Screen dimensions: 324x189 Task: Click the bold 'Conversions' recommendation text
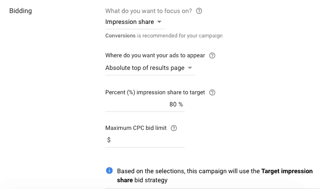(x=120, y=36)
